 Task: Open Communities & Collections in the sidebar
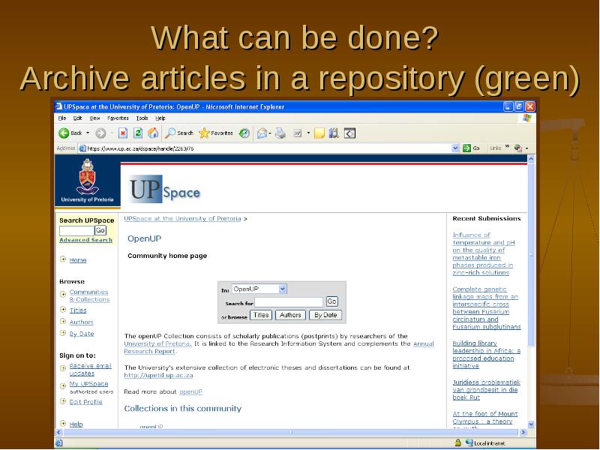pos(89,295)
